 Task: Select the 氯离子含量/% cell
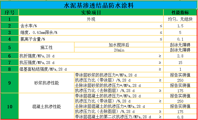click(91, 39)
